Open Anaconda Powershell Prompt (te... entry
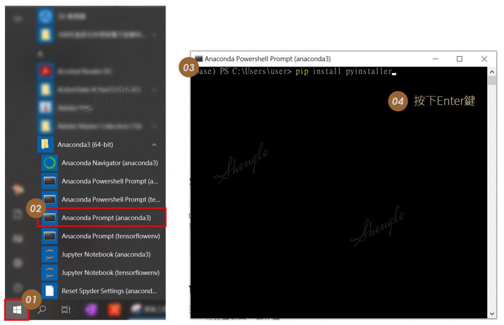The image size is (504, 325). 110,199
